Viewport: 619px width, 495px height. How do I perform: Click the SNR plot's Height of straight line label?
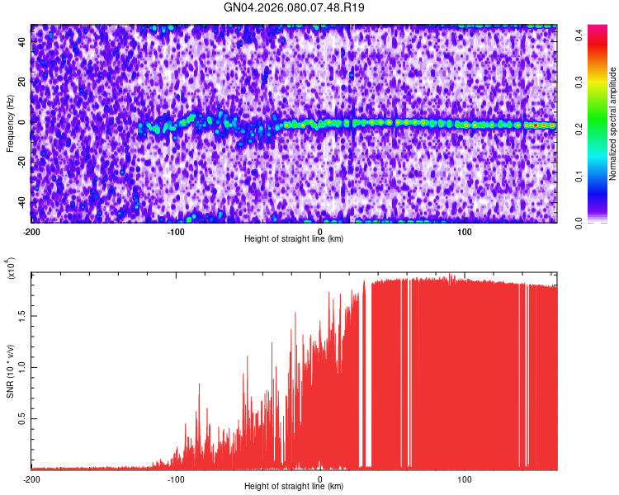pyautogui.click(x=294, y=486)
